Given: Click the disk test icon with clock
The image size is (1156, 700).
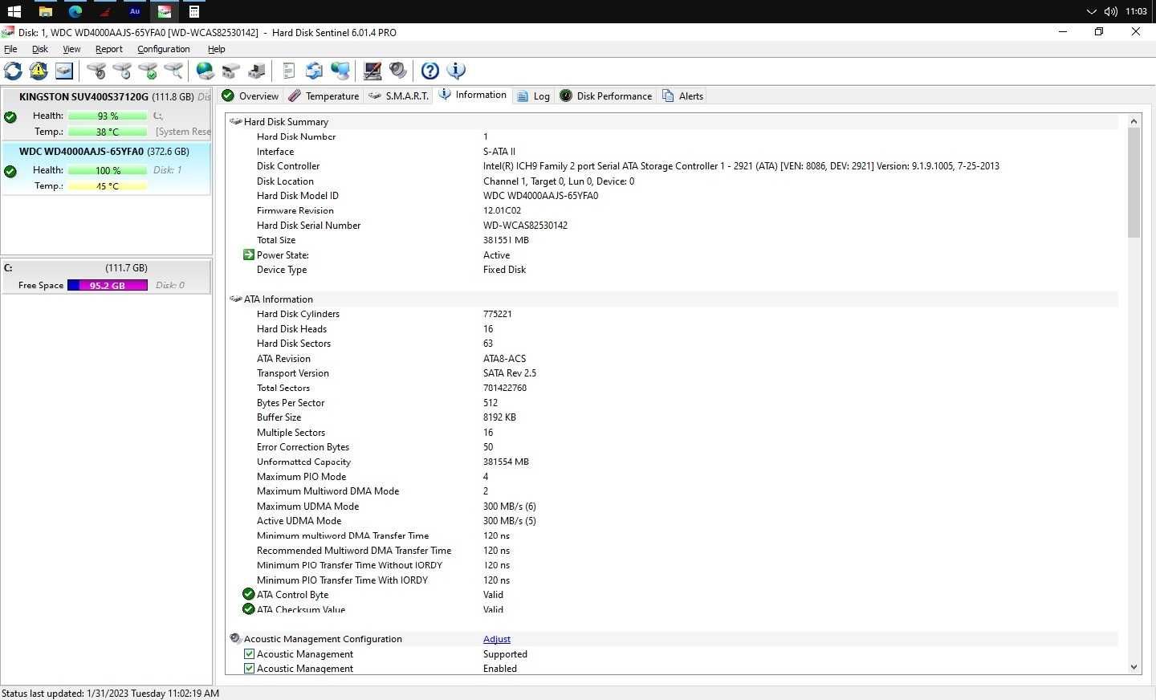Looking at the screenshot, I should pos(122,71).
